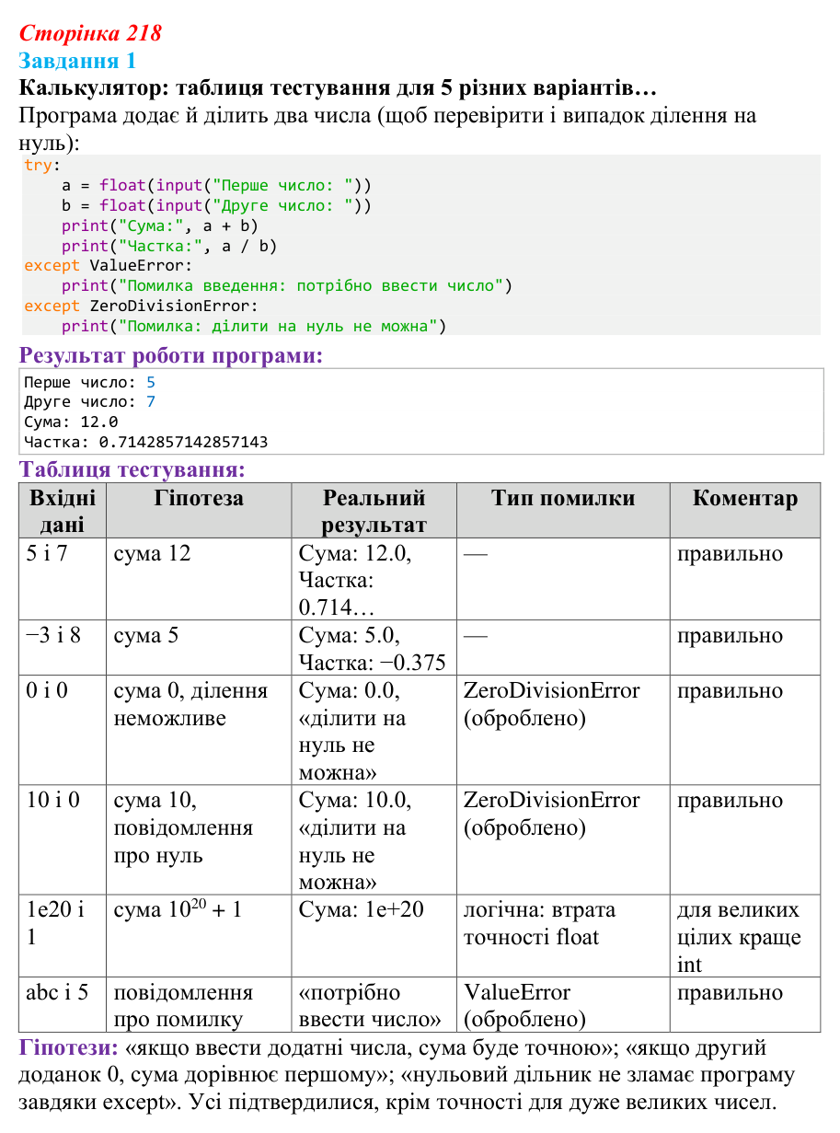Click the cell "сума 0, ділення неможливе"
This screenshot has width=840, height=1133.
click(199, 730)
